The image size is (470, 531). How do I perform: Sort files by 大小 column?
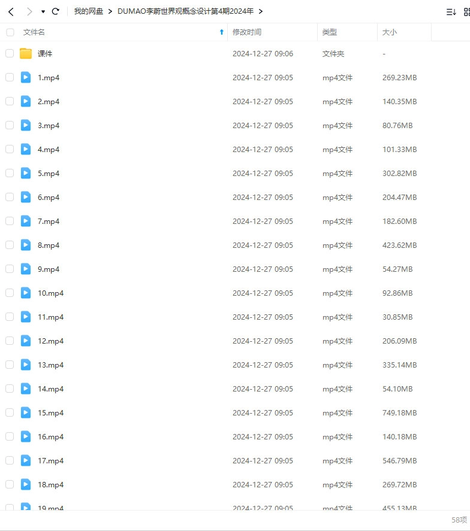[x=390, y=32]
